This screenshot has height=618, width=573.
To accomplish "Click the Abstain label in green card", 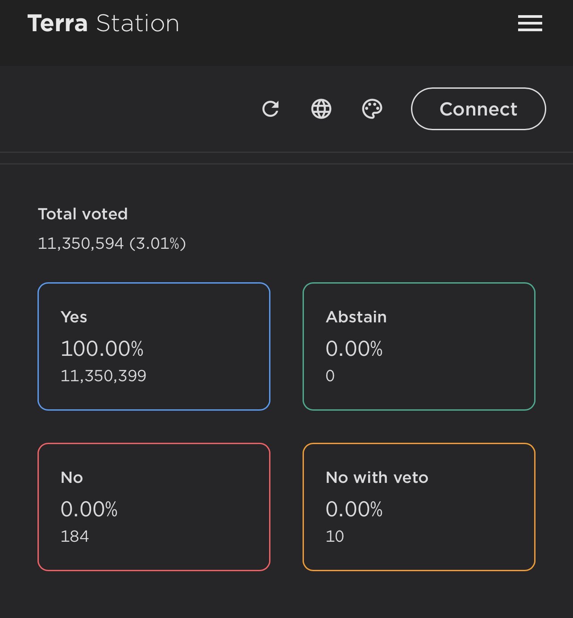I will (356, 317).
